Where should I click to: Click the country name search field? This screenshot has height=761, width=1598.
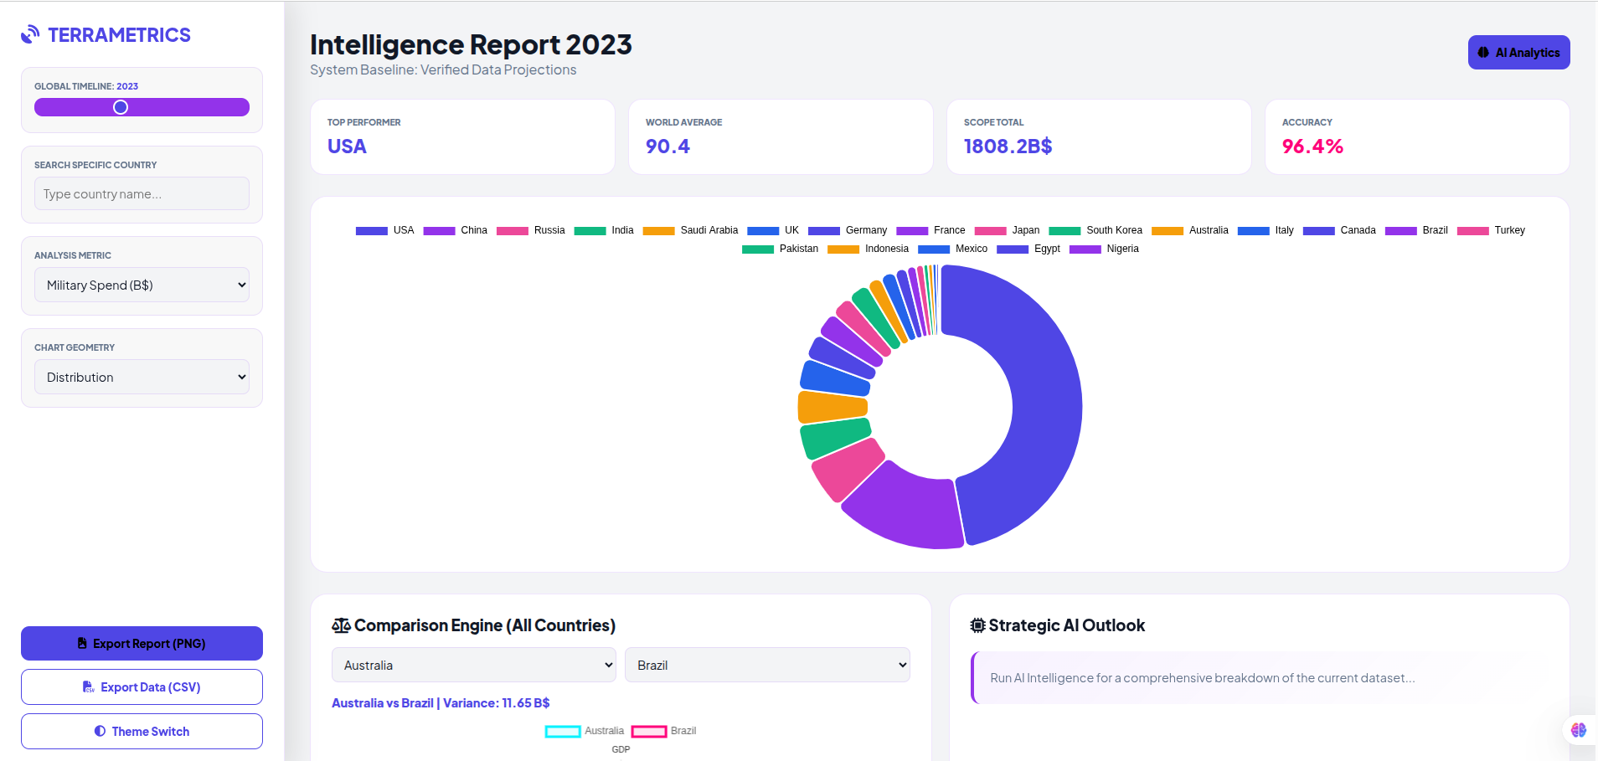coord(142,193)
